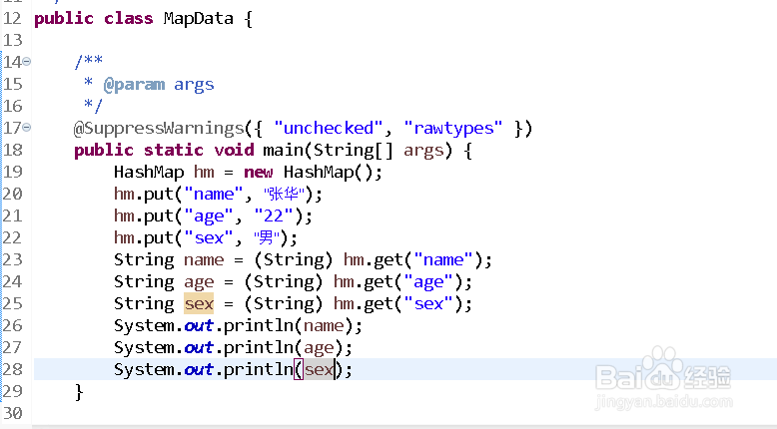
Task: Click println(age) argument on line 27
Action: (319, 348)
